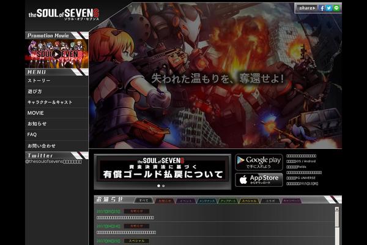Image resolution: width=367 pixels, height=245 pixels.
Task: Click the 失われた温もりを、奪還せよ! hero image
Action: click(x=215, y=75)
